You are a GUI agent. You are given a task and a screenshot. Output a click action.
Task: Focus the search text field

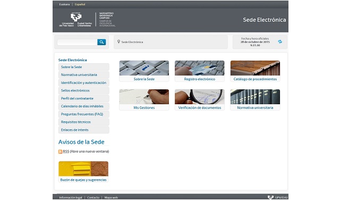pos(77,42)
